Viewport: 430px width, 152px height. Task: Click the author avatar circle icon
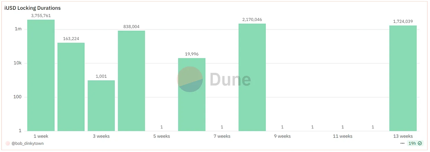pyautogui.click(x=8, y=143)
